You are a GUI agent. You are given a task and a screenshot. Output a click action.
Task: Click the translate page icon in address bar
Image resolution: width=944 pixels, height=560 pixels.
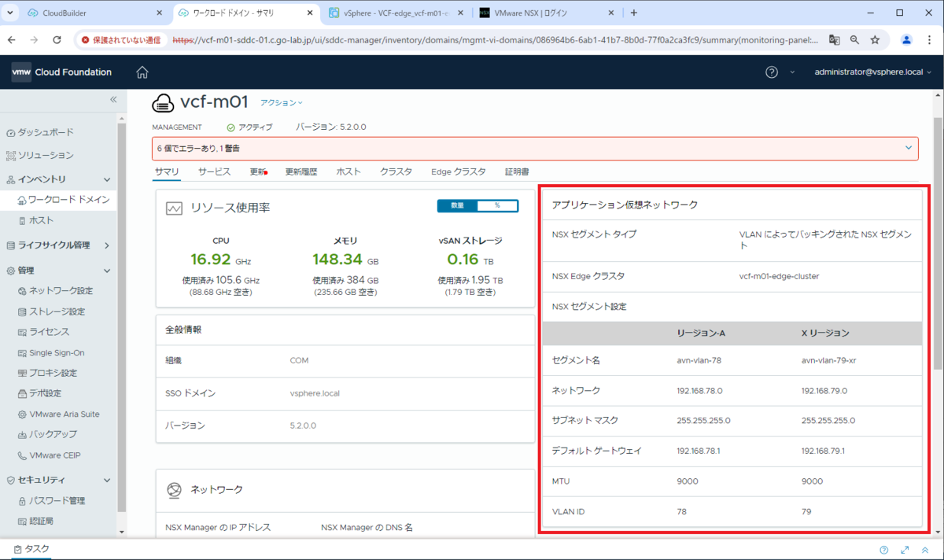point(834,39)
